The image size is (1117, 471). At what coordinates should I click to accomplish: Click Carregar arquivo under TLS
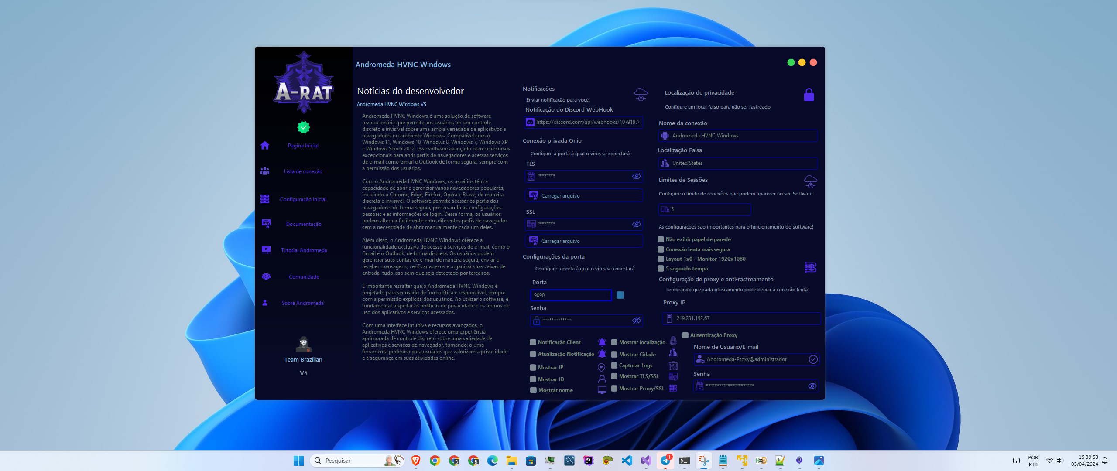584,195
